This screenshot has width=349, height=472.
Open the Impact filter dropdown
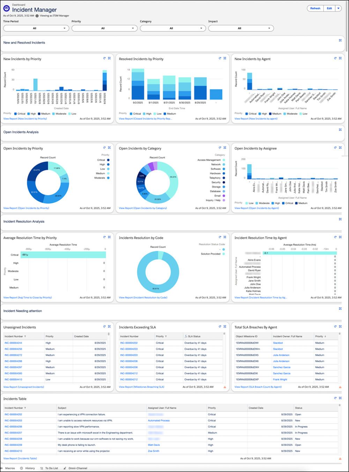point(240,28)
